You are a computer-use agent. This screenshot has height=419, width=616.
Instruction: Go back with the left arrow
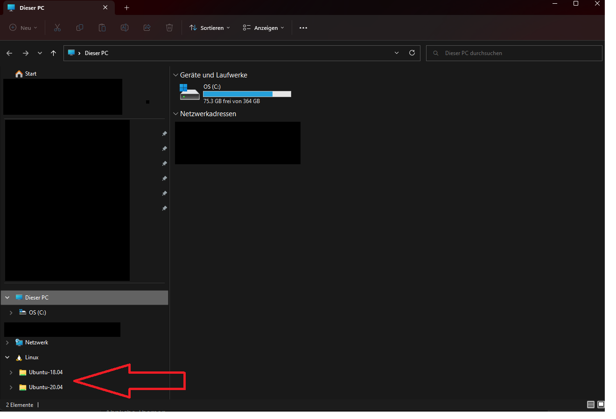[x=9, y=53]
